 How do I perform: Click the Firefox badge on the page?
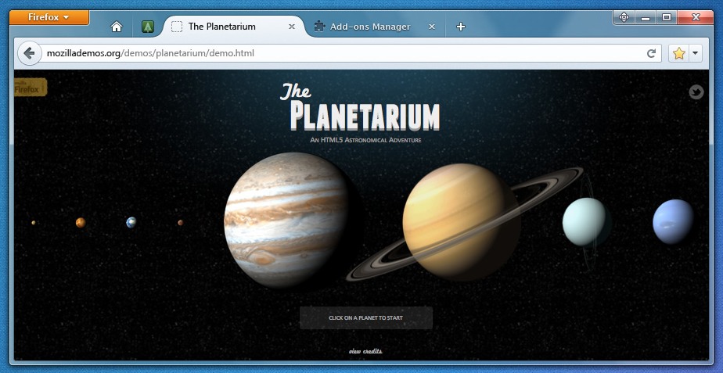coord(31,88)
